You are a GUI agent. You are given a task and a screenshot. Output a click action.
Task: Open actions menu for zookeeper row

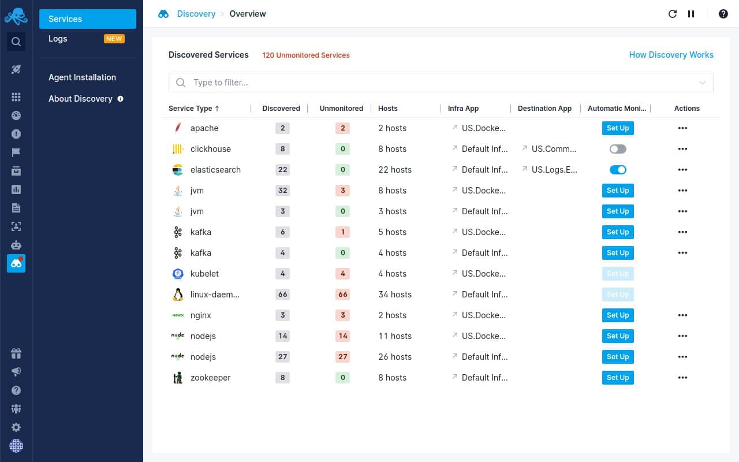pos(683,378)
